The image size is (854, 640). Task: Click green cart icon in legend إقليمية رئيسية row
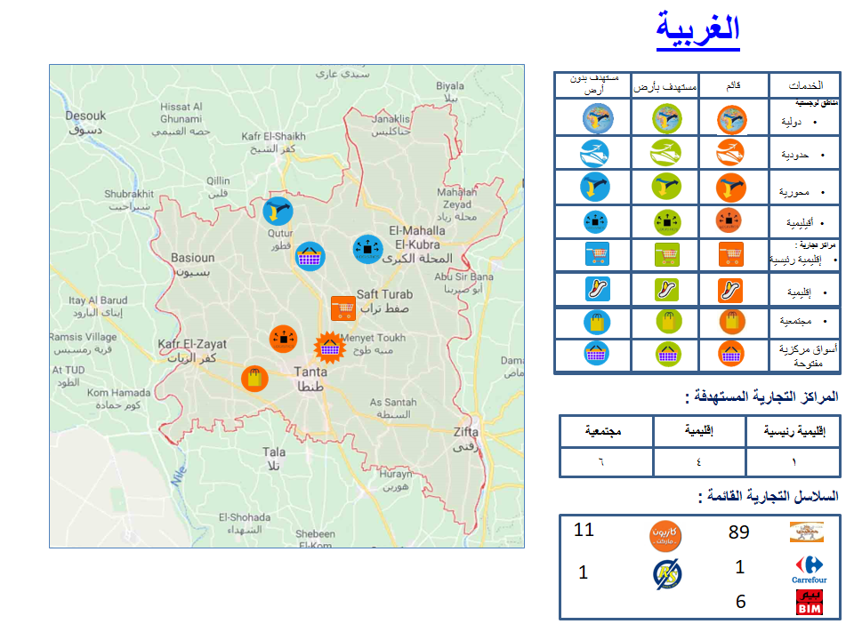(x=666, y=254)
